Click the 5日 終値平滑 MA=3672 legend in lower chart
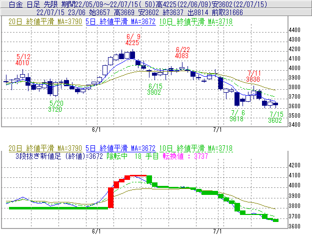This screenshot has width=312, height=238. pyautogui.click(x=120, y=148)
